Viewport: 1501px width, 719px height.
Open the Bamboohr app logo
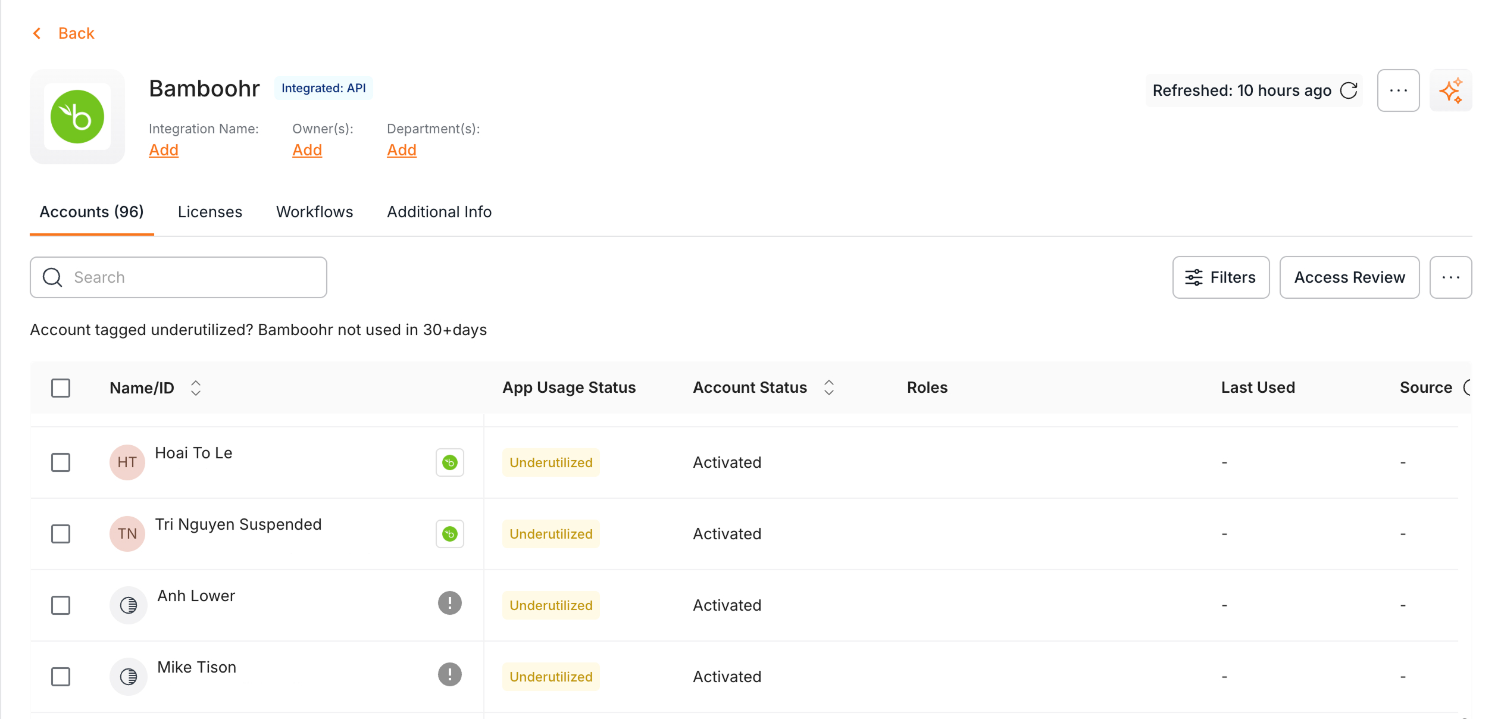77,117
